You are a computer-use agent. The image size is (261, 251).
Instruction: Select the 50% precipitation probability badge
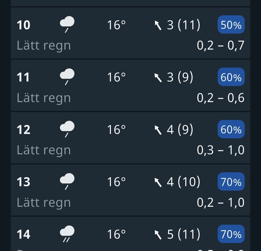tap(231, 24)
